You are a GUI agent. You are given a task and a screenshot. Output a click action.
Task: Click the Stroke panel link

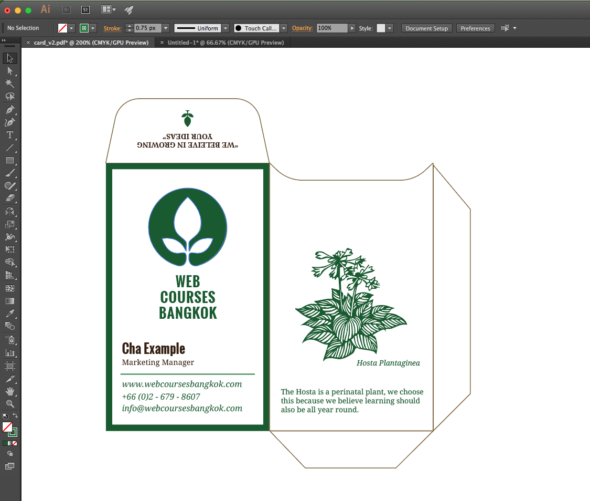pyautogui.click(x=113, y=28)
